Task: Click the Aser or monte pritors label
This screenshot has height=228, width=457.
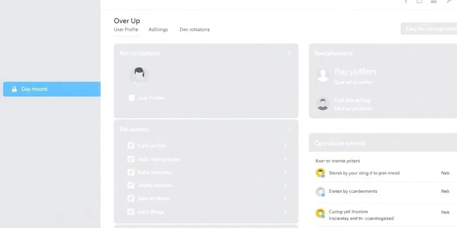Action: (337, 161)
